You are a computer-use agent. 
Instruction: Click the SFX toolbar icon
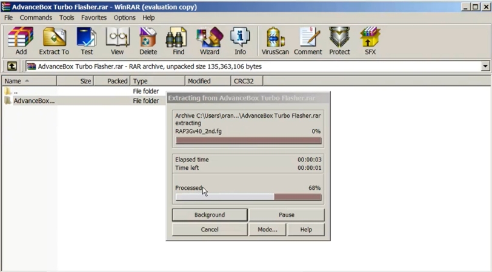[370, 41]
